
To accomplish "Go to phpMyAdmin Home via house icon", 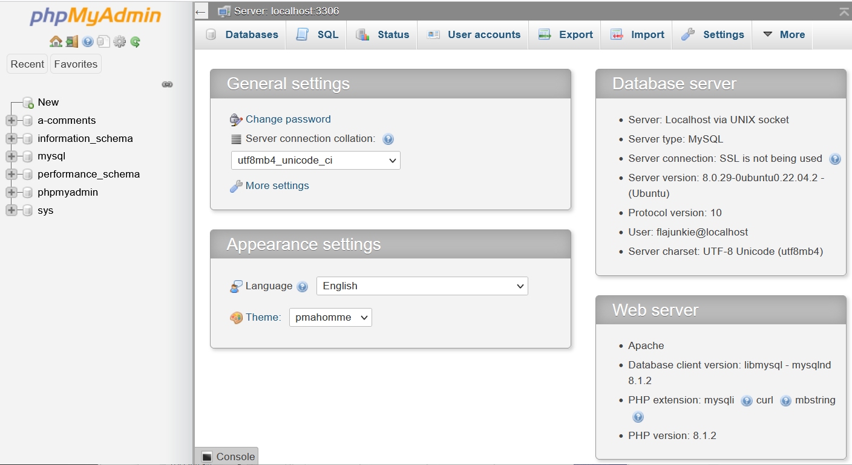I will tap(56, 42).
